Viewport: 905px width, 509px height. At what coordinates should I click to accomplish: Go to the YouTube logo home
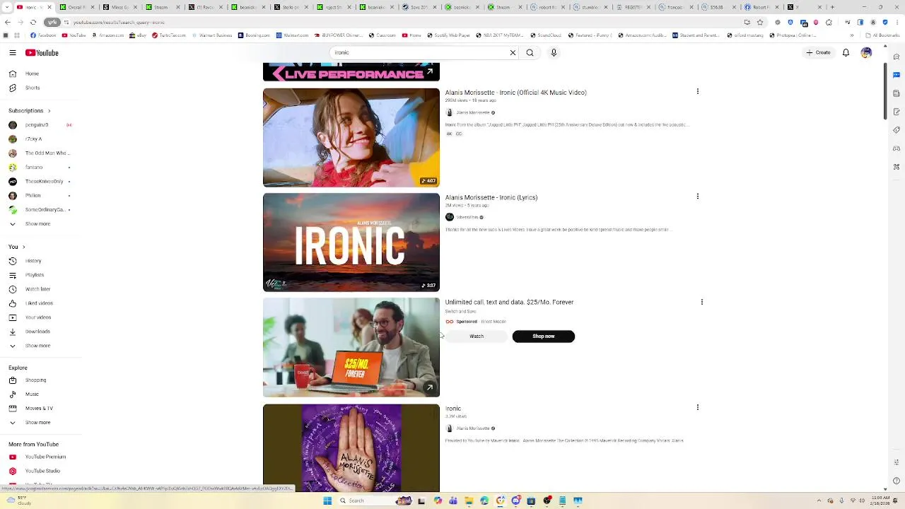click(x=42, y=53)
